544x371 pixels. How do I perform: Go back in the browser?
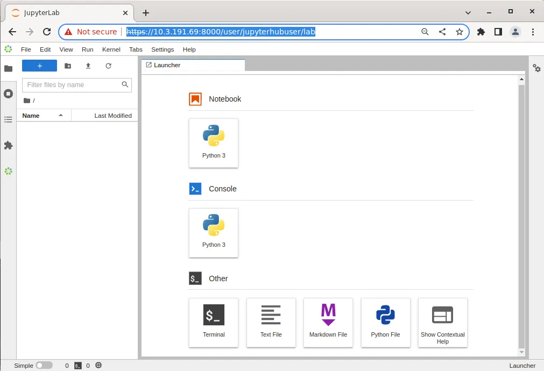12,32
